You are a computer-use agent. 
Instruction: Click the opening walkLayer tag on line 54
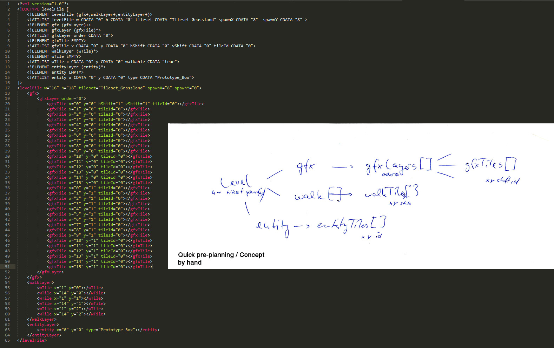click(x=40, y=282)
